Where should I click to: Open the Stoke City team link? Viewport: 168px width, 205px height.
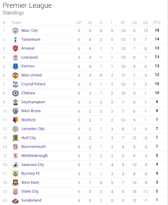click(x=30, y=192)
